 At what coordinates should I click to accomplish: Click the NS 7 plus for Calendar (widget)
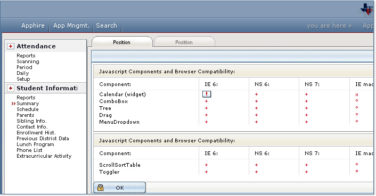point(306,95)
